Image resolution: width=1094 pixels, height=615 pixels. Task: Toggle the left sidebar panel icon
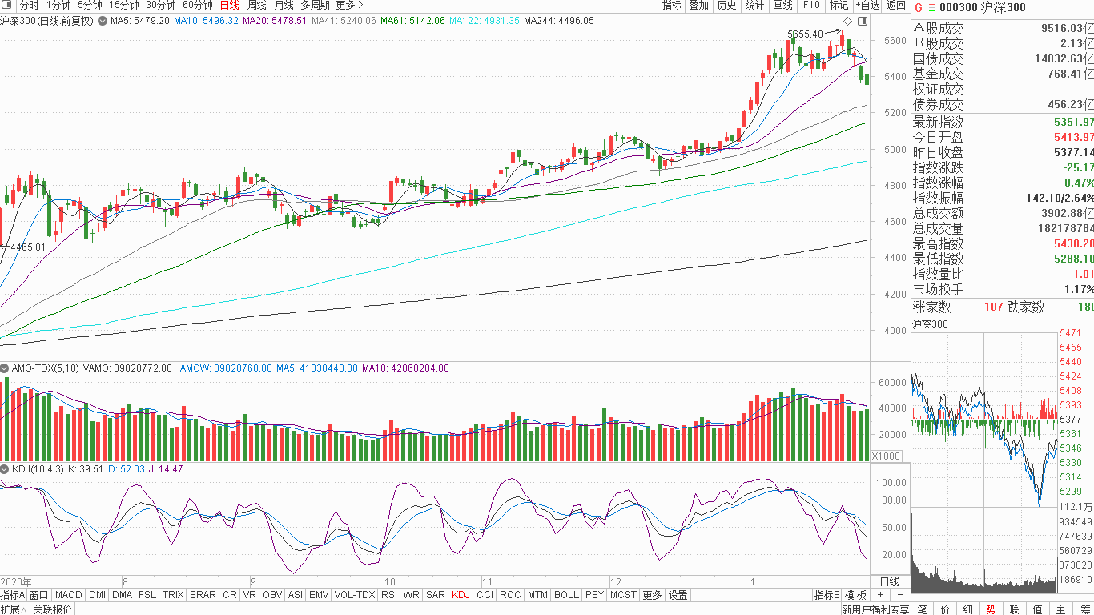click(7, 5)
